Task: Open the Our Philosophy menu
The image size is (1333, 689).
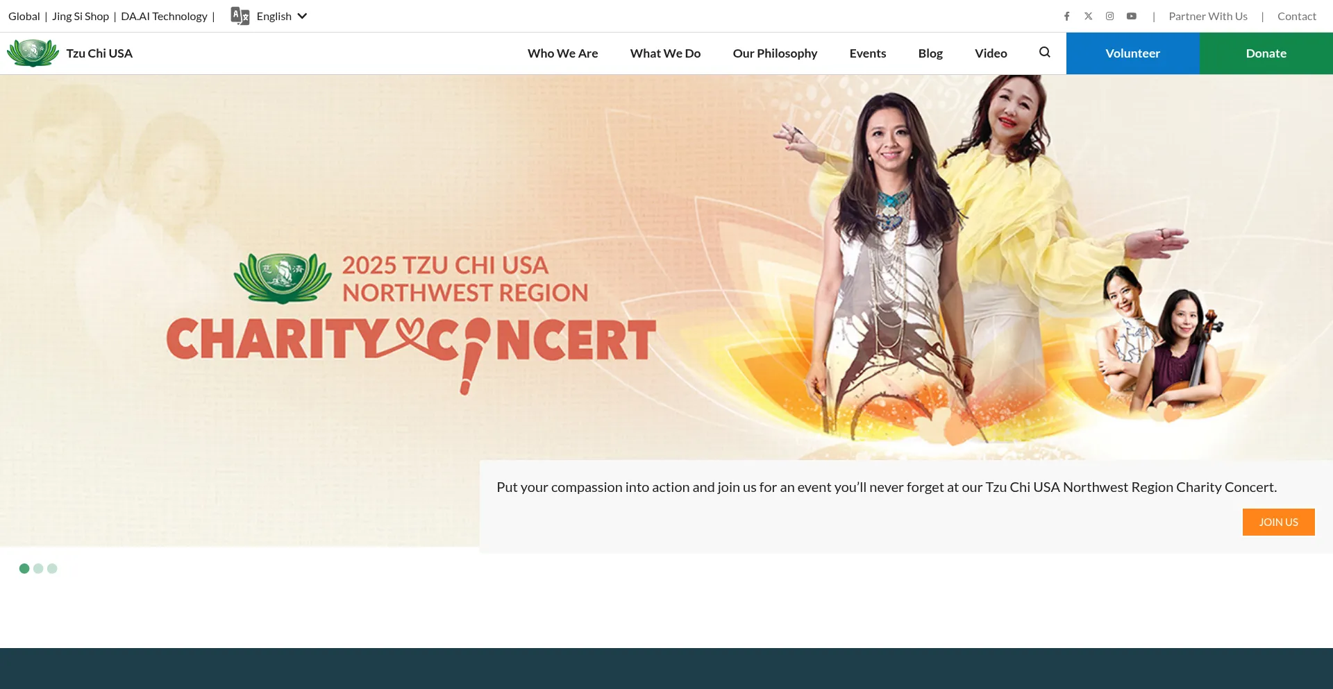Action: [x=775, y=53]
